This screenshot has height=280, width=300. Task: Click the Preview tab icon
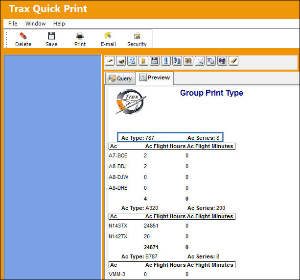143,77
